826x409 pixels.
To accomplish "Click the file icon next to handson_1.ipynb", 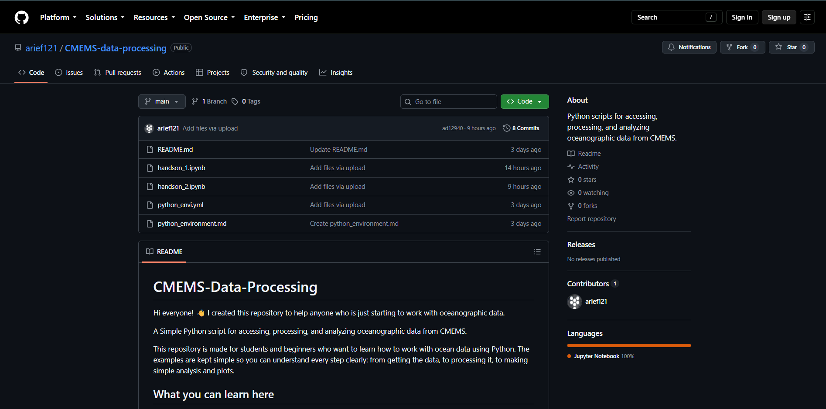I will pyautogui.click(x=150, y=168).
